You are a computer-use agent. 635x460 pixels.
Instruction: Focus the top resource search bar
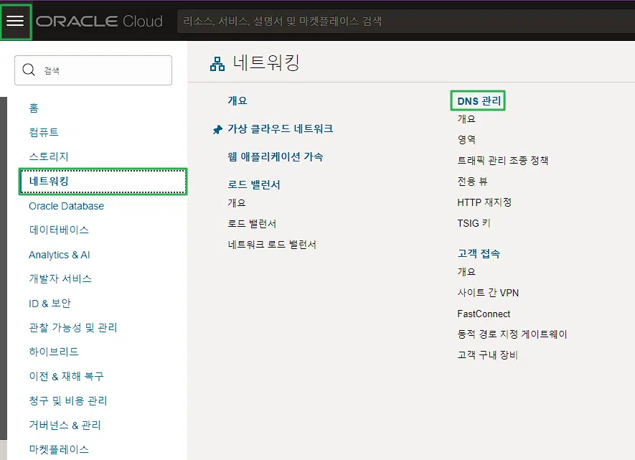(x=406, y=21)
